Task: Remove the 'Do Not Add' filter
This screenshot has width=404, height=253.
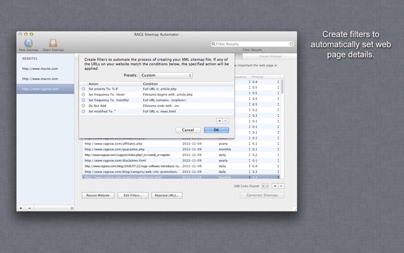Action: point(83,106)
